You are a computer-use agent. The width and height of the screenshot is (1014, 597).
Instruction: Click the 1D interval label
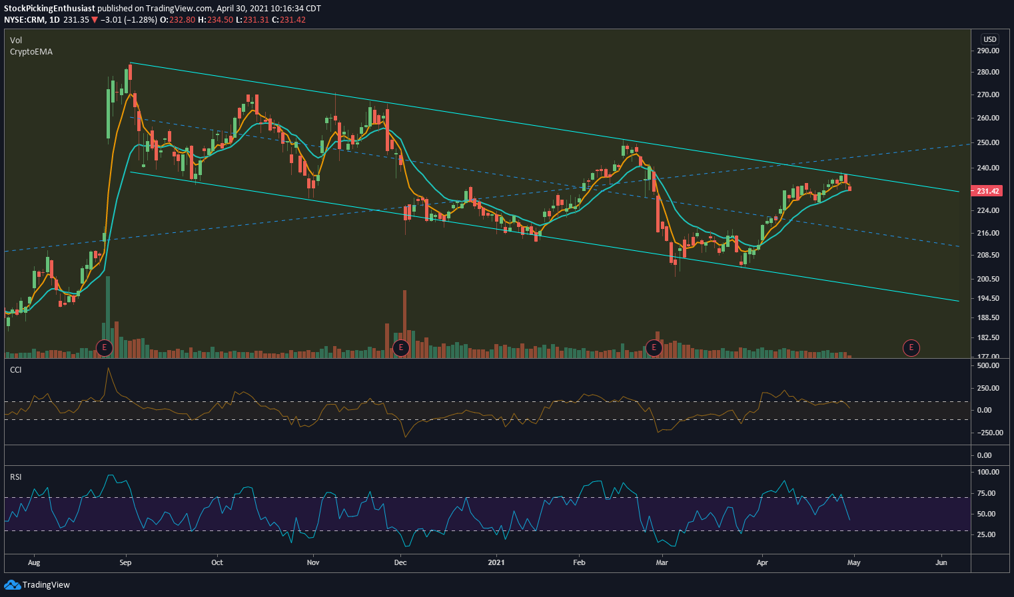(x=54, y=20)
